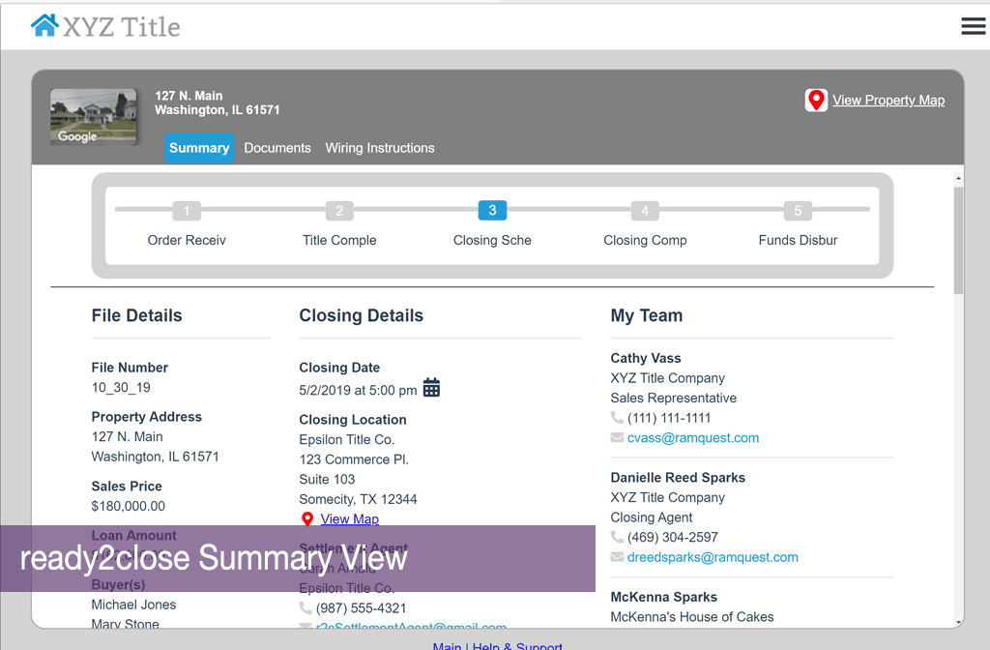
Task: Go to the Wiring Instructions tab
Action: 380,148
